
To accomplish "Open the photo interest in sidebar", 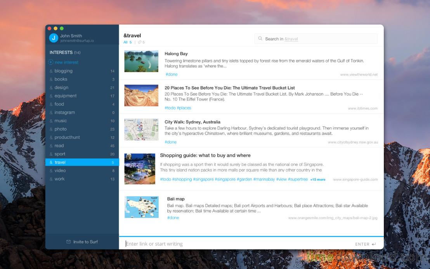I will coord(61,129).
